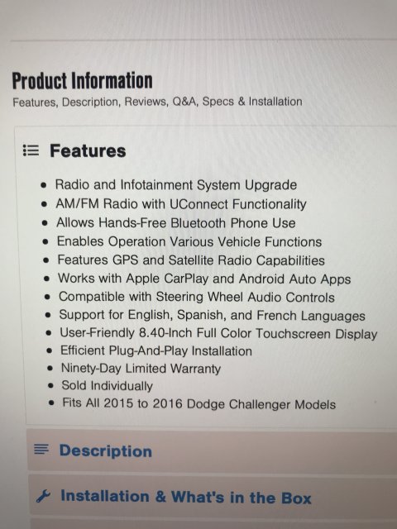
Task: Click the Product Information heading
Action: (82, 81)
